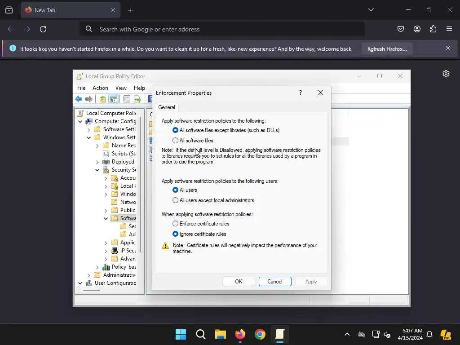Open Firefox settings gear on new tab page
This screenshot has height=345, width=460.
[x=446, y=74]
